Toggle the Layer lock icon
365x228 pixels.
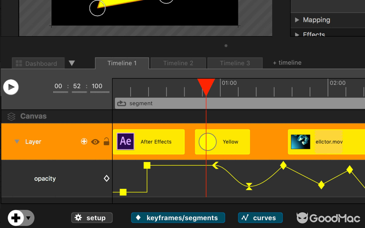pyautogui.click(x=106, y=141)
